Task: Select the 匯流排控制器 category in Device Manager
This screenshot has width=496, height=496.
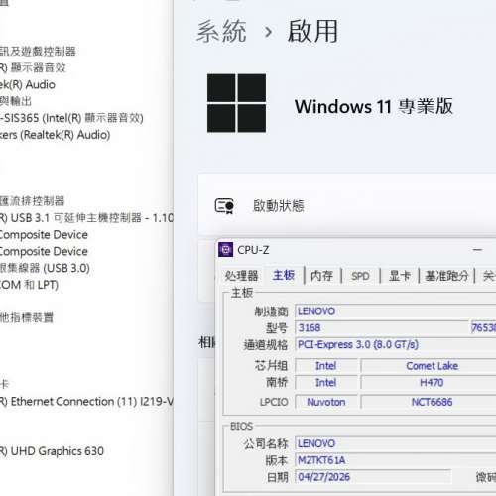Action: [x=33, y=201]
